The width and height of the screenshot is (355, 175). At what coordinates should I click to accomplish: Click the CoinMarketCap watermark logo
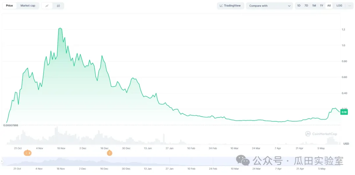(321, 134)
